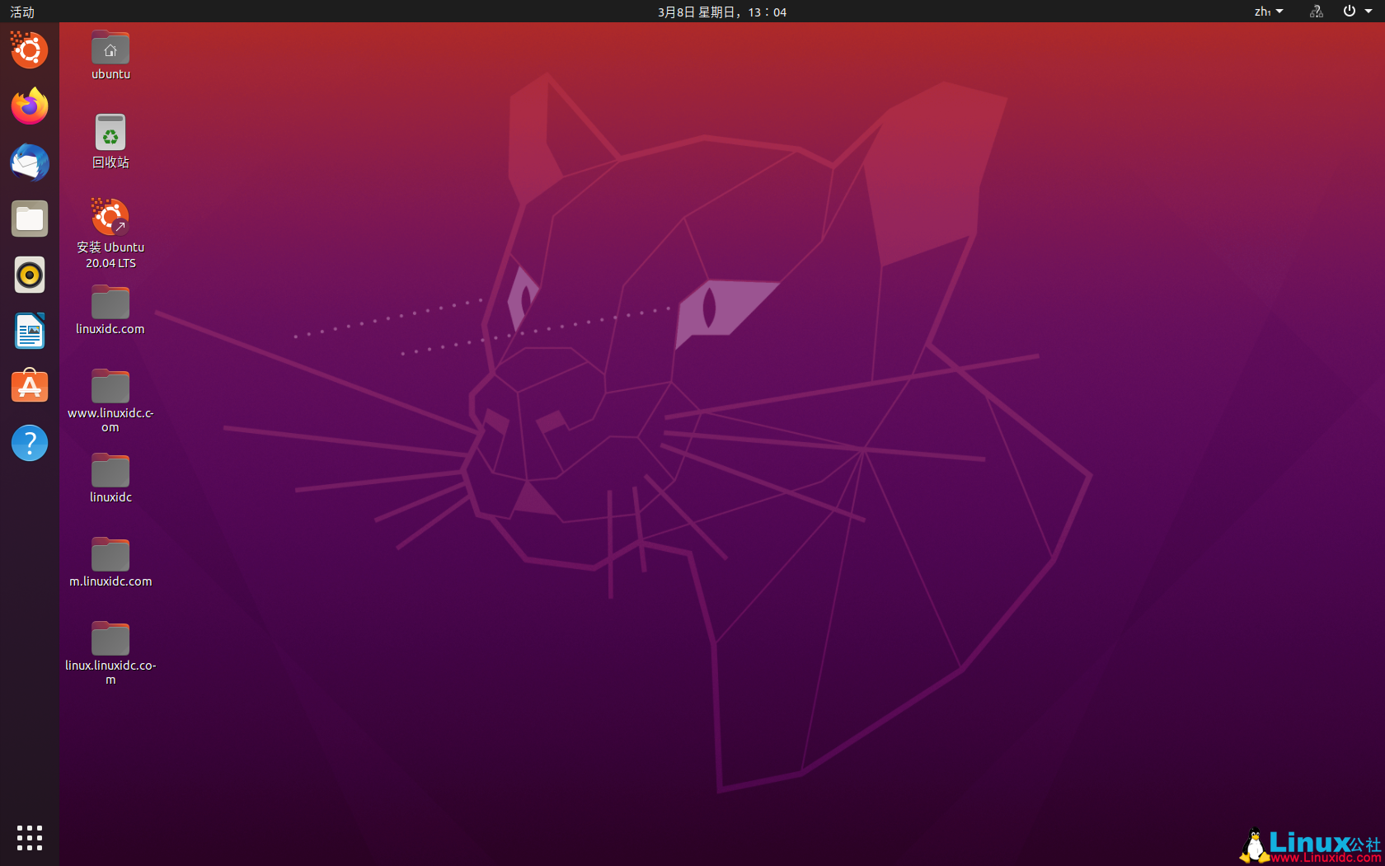The height and width of the screenshot is (866, 1385).
Task: Open the Files file manager from dock
Action: [x=29, y=219]
